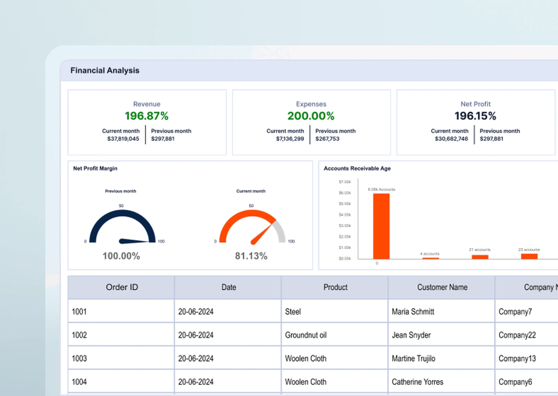Click the current month orange gauge
This screenshot has width=558, height=396.
pos(252,226)
